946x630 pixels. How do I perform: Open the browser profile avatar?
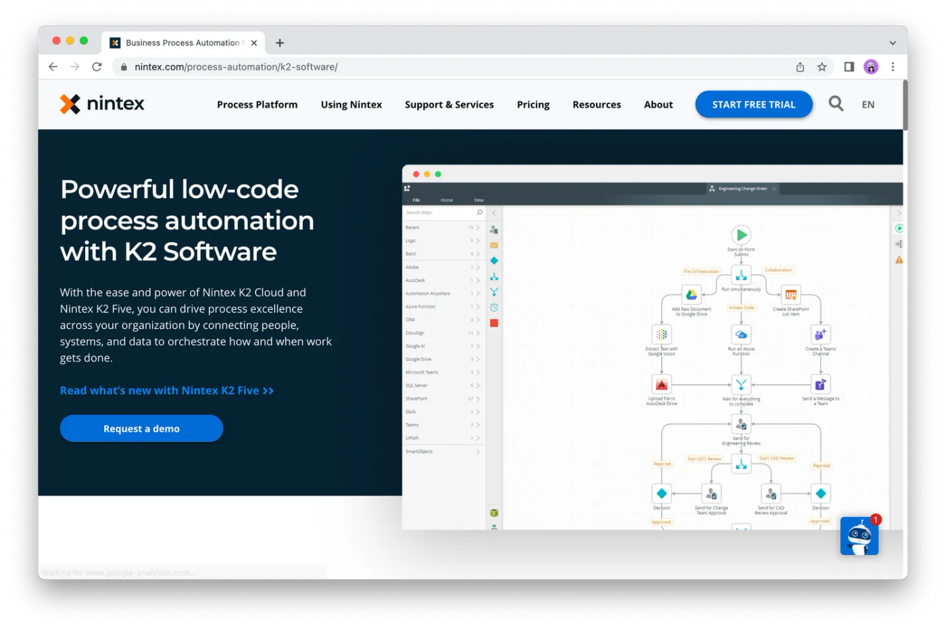(x=871, y=67)
